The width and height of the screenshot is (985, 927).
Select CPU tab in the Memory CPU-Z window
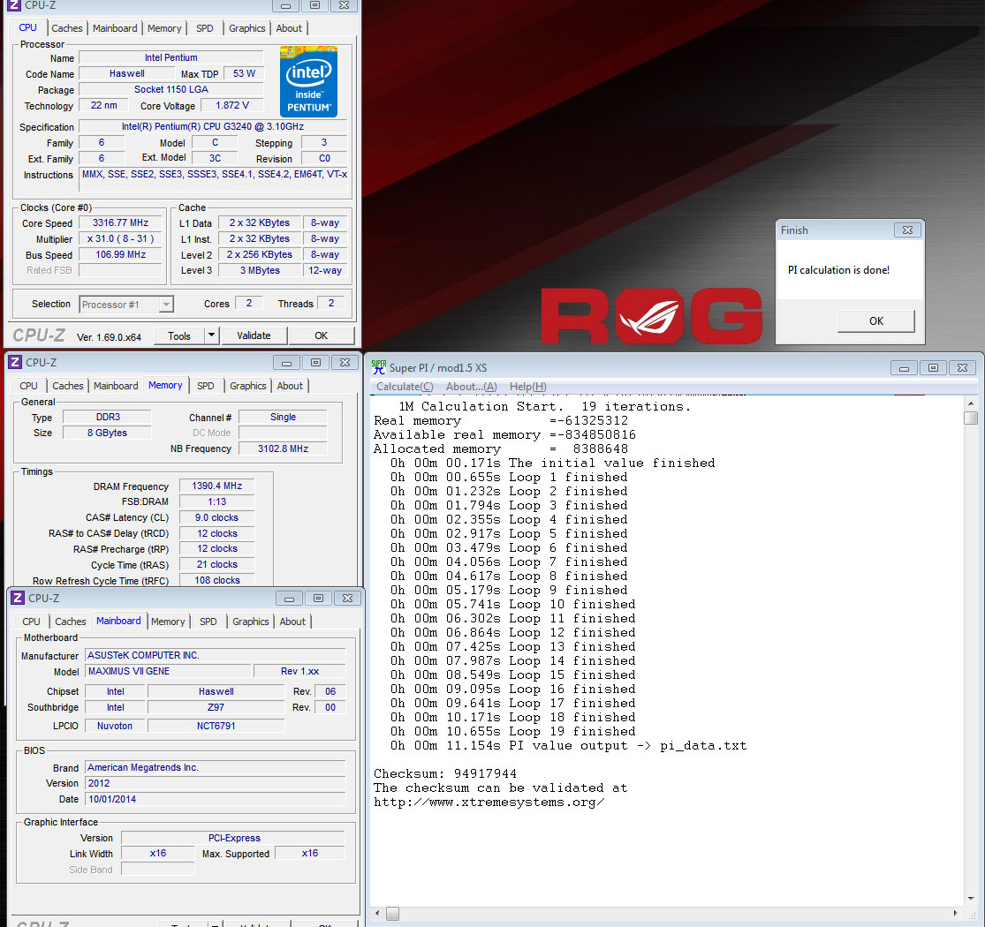point(28,386)
